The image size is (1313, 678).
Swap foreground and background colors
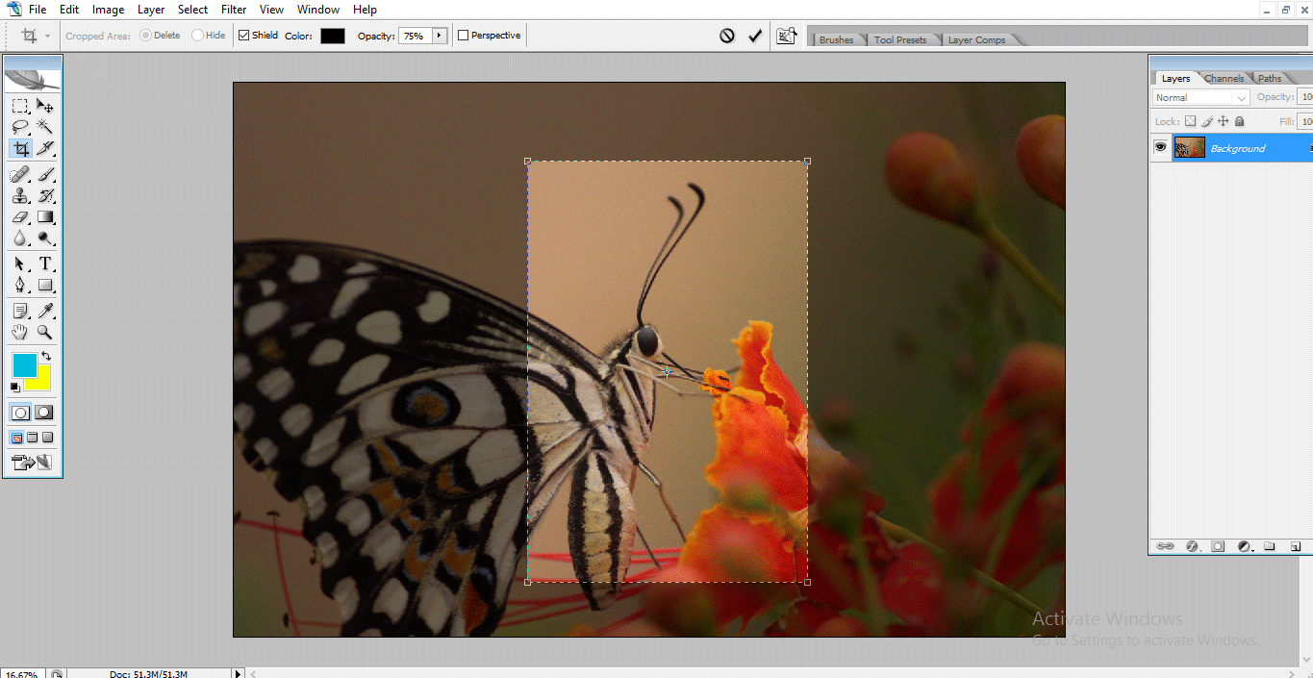(x=46, y=357)
